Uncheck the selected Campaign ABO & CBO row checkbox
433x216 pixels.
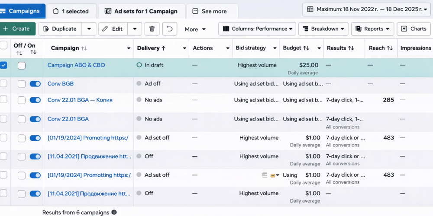click(x=3, y=65)
